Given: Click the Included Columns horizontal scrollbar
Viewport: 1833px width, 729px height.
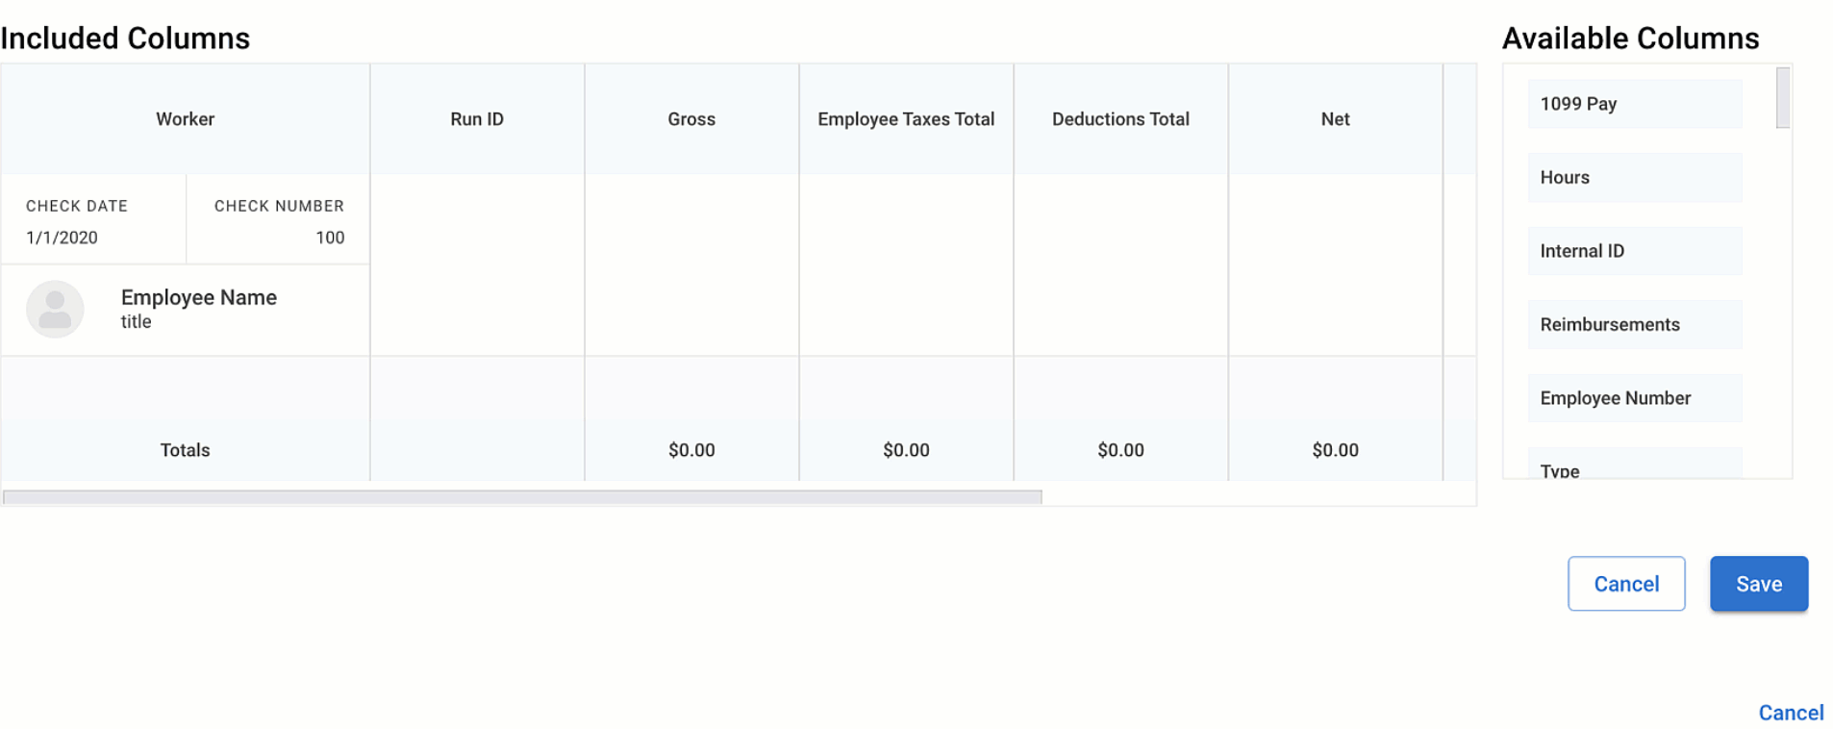Looking at the screenshot, I should (522, 497).
